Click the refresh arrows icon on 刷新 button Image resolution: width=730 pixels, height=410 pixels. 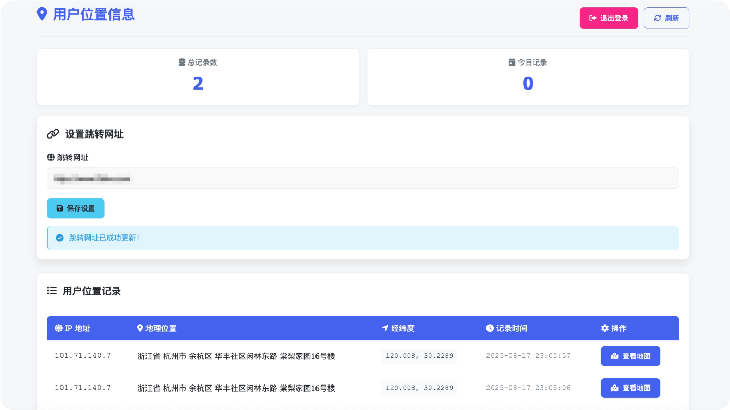(x=658, y=18)
